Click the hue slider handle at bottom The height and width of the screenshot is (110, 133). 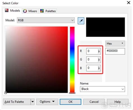(72, 93)
